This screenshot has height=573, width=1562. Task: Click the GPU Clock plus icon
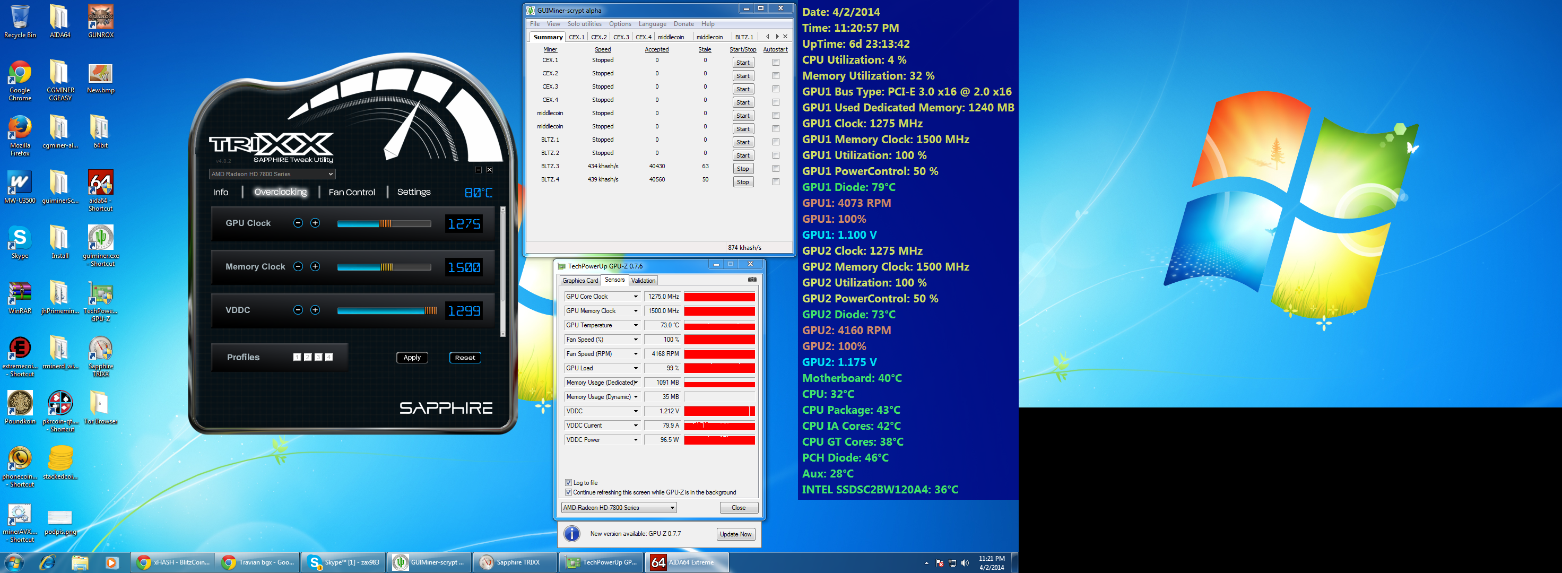pos(315,223)
